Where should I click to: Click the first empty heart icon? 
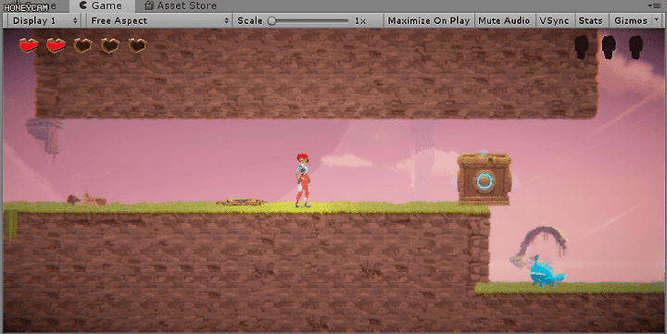point(83,44)
